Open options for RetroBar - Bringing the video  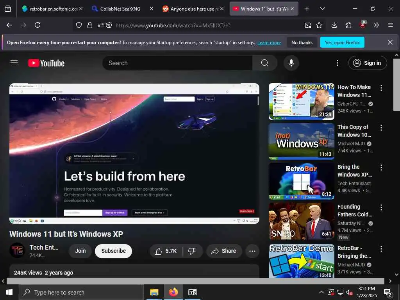point(381,249)
